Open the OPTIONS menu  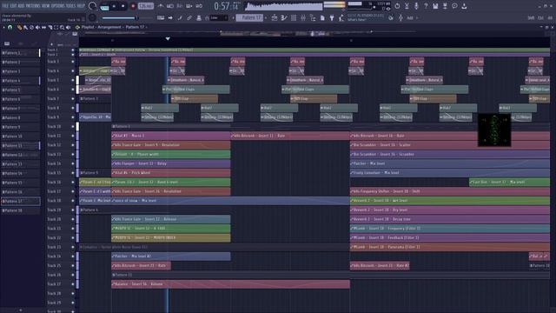pyautogui.click(x=58, y=6)
